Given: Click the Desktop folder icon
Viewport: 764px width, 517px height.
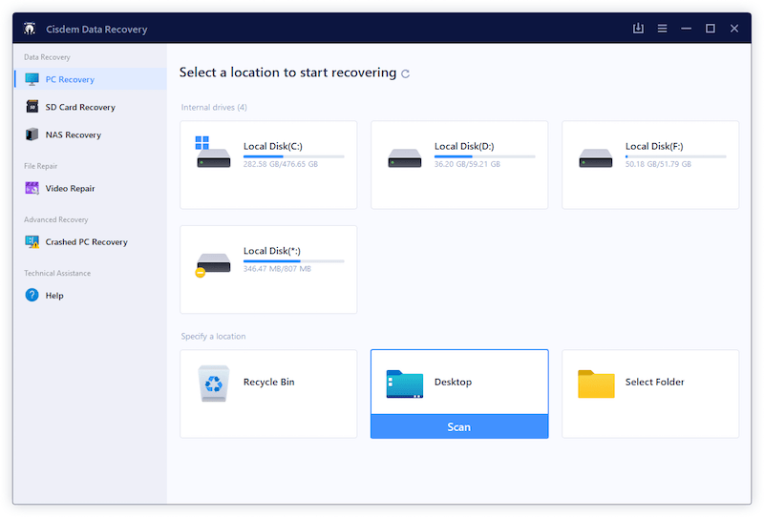Looking at the screenshot, I should [405, 383].
